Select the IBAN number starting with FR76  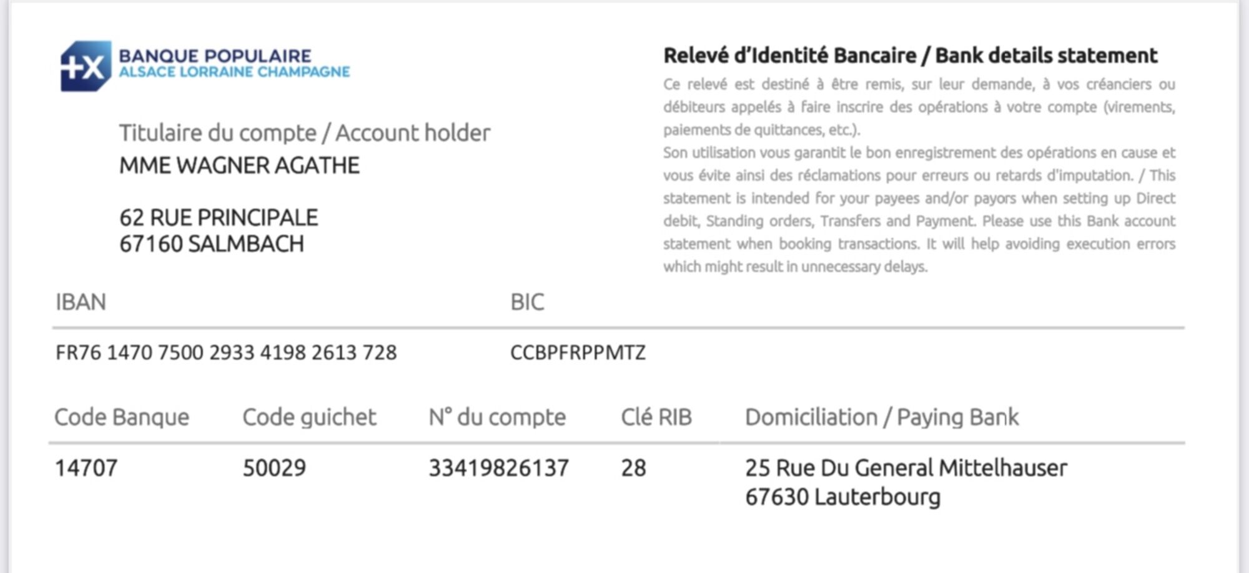[x=226, y=352]
